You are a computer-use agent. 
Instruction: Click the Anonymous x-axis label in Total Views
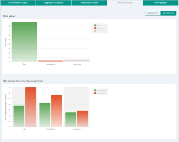point(77,64)
